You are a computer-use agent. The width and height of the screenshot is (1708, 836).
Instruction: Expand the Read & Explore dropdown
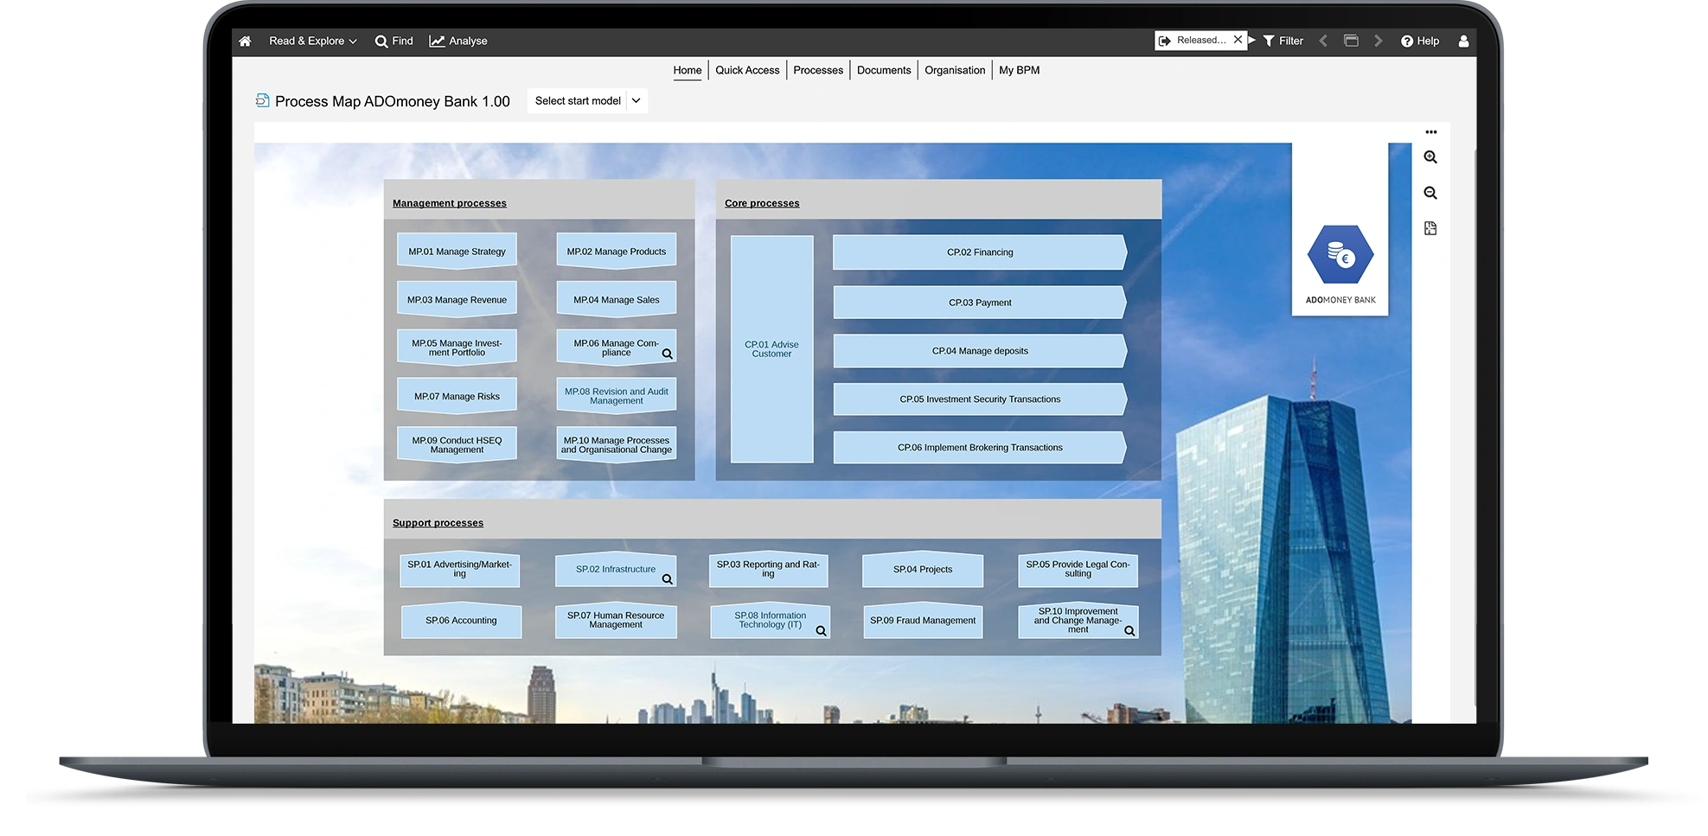point(312,41)
